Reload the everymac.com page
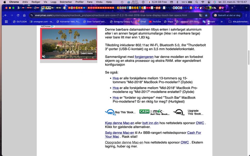The image size is (250, 156). pyautogui.click(x=18, y=15)
